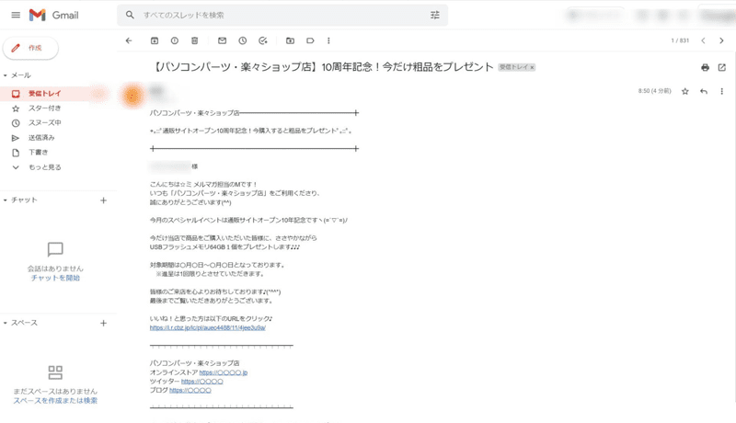
Task: Collapse the メール section
Action: click(6, 75)
